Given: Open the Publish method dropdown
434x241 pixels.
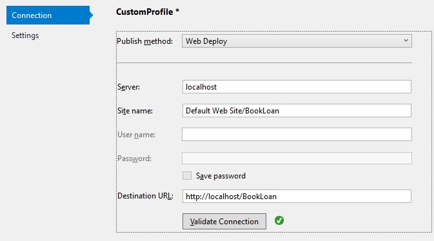Looking at the screenshot, I should point(297,41).
